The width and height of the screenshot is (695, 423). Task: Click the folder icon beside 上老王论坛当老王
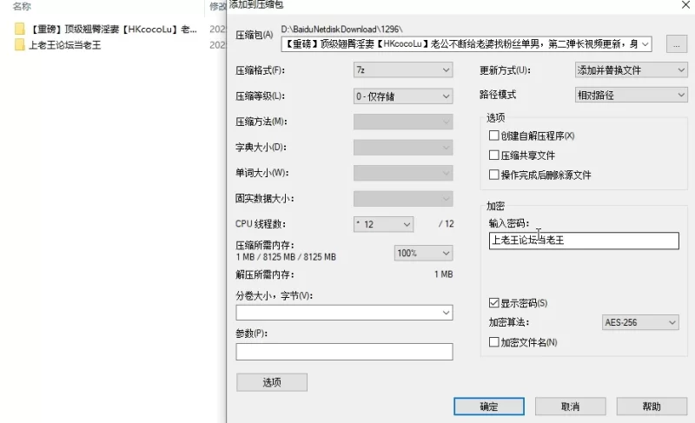[x=19, y=45]
